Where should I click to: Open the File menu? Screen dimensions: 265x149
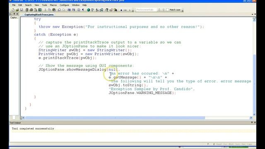(x=14, y=5)
